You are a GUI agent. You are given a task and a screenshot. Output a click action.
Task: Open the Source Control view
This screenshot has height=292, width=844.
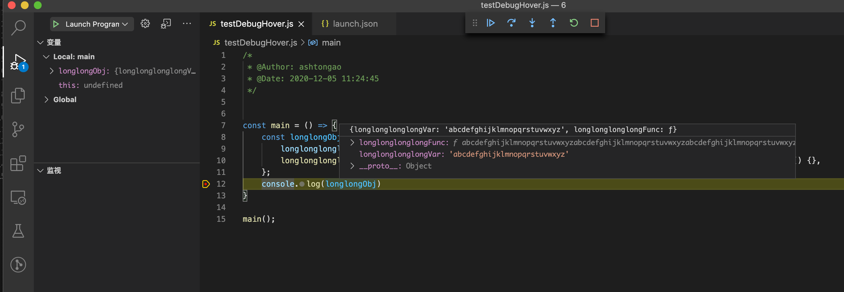[18, 129]
